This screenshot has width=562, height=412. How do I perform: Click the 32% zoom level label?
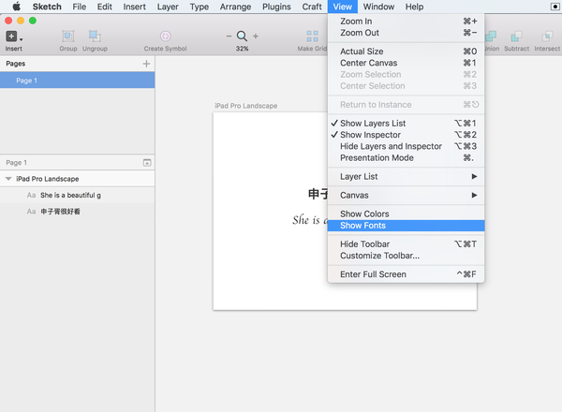tap(242, 49)
